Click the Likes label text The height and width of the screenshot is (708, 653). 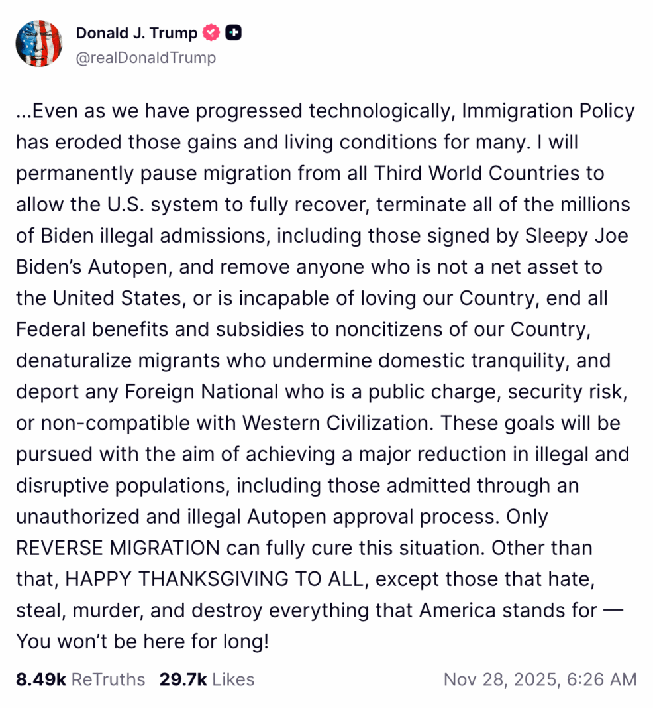pyautogui.click(x=232, y=679)
